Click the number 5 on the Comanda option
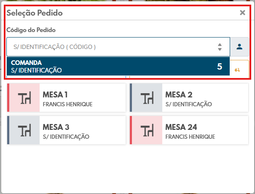 coord(219,67)
